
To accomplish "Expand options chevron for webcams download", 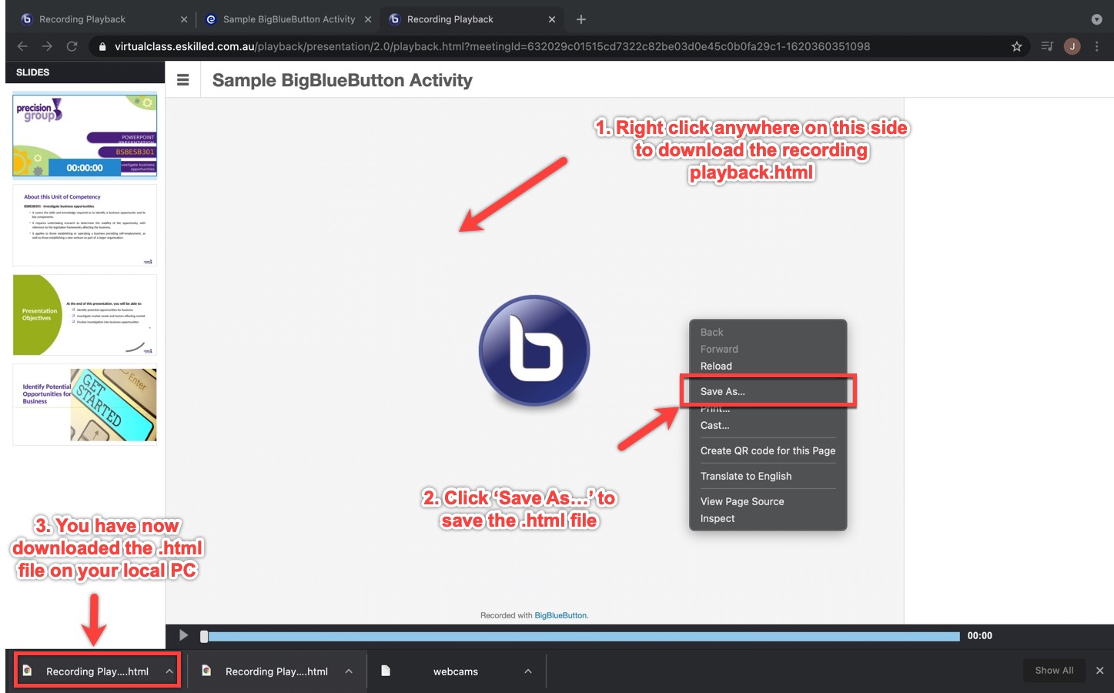I will coord(528,671).
